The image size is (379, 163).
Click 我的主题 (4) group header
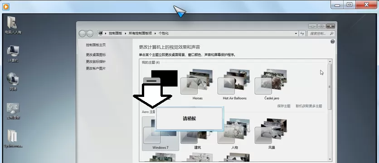(151, 62)
